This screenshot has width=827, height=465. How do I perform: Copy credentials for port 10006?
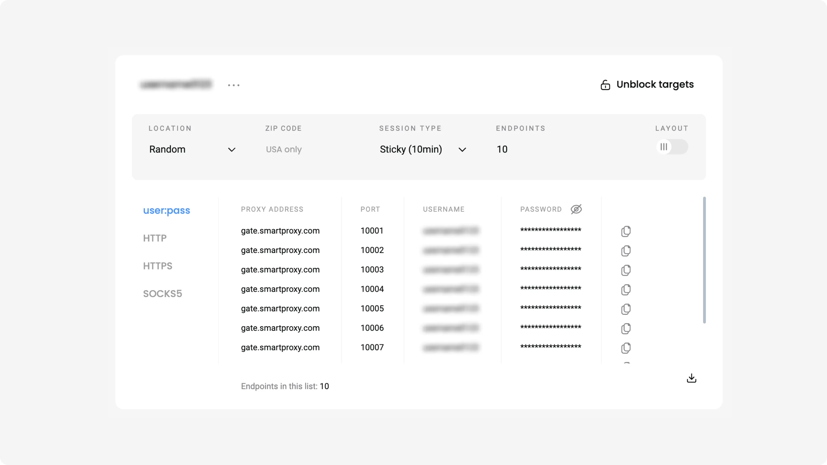point(626,329)
